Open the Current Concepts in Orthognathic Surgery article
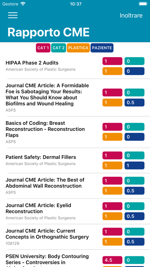This screenshot has height=267, width=150. click(x=75, y=237)
